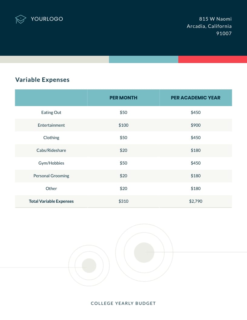Select the Personal Grooming row label
The height and width of the screenshot is (320, 247).
[51, 176]
